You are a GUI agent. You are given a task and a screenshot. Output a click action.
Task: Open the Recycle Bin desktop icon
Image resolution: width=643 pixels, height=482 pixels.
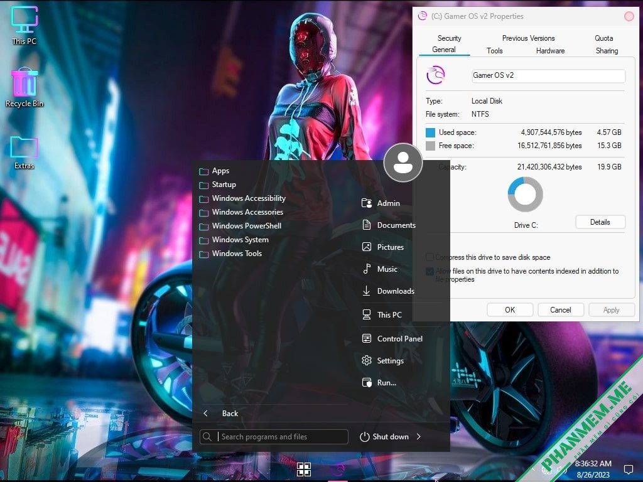coord(24,87)
